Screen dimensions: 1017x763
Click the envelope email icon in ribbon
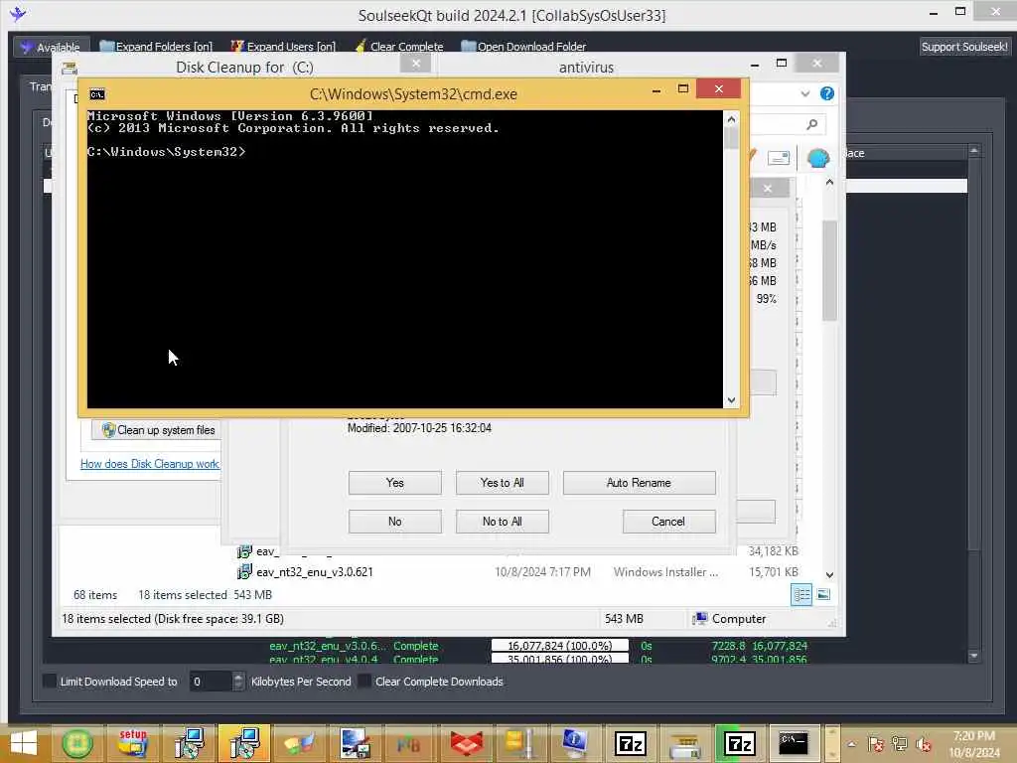click(779, 158)
